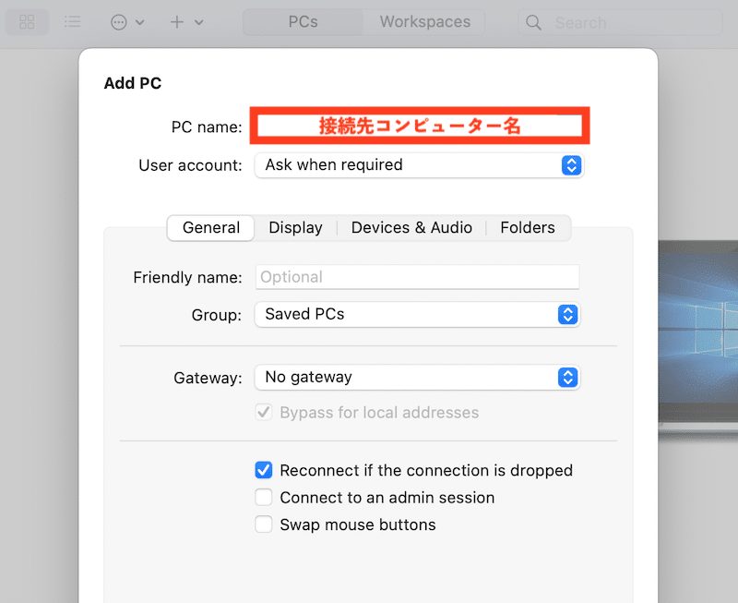The image size is (738, 603).
Task: Switch to grid view icon in toolbar
Action: click(x=27, y=21)
